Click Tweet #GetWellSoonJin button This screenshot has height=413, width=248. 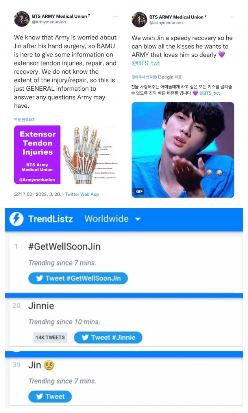coord(78,278)
